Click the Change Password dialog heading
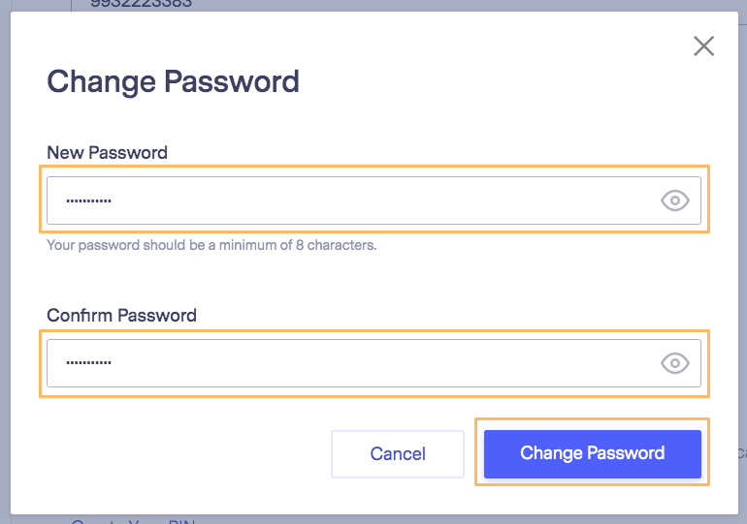Image resolution: width=747 pixels, height=524 pixels. click(173, 82)
